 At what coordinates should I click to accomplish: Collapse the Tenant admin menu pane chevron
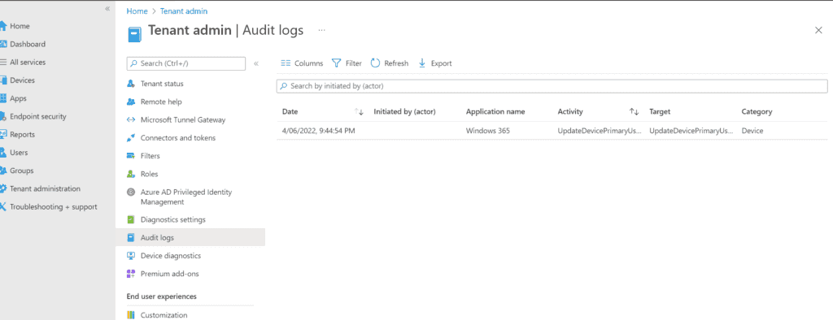click(256, 63)
